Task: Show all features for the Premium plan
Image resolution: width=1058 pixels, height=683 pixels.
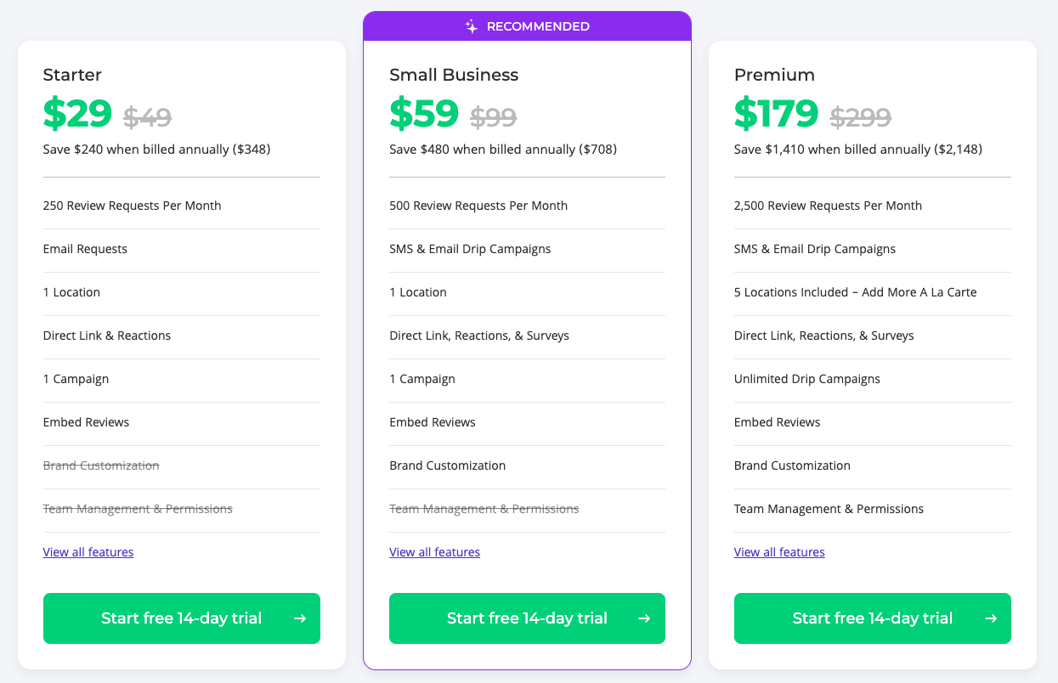Action: pos(779,552)
